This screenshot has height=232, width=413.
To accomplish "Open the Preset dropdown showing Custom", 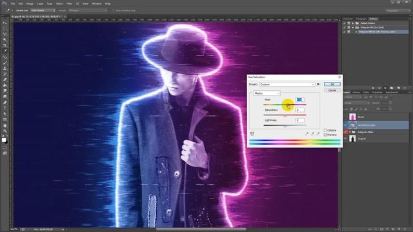I will (x=287, y=84).
